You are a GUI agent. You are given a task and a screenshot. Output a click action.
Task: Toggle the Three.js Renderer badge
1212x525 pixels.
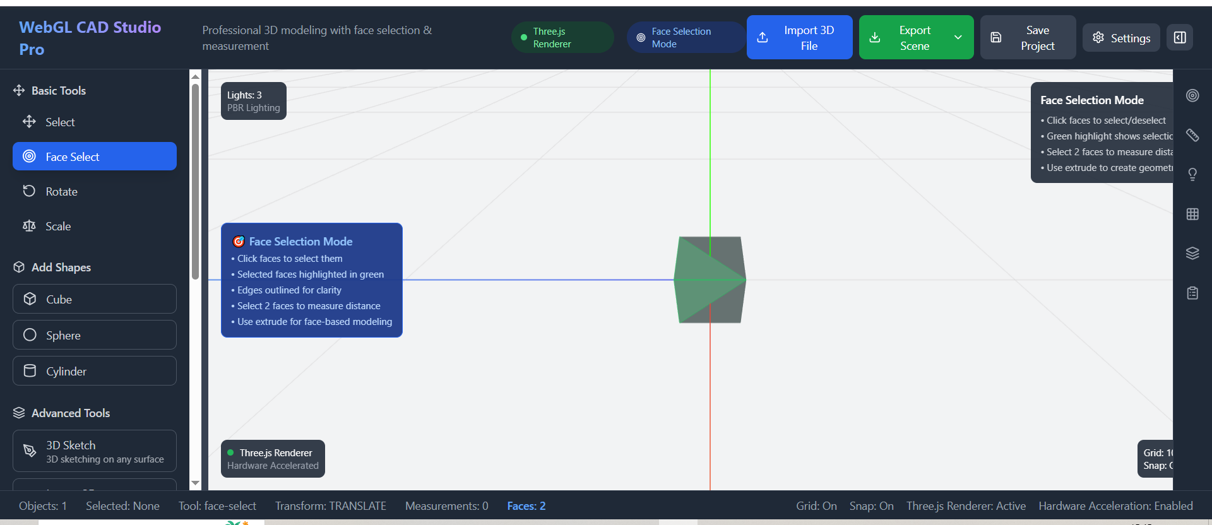click(x=562, y=37)
